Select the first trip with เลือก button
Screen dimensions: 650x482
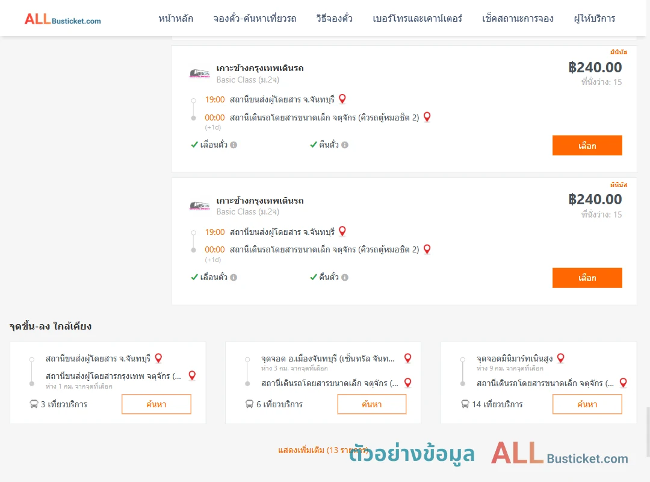point(587,145)
